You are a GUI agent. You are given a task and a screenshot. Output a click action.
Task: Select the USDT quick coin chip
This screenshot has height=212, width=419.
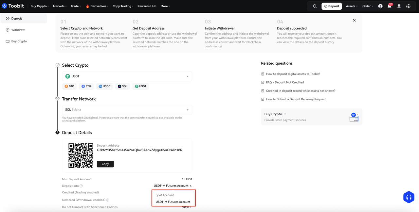(x=140, y=86)
